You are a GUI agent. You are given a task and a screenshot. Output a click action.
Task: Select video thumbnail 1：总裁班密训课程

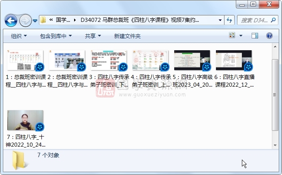coord(25,60)
